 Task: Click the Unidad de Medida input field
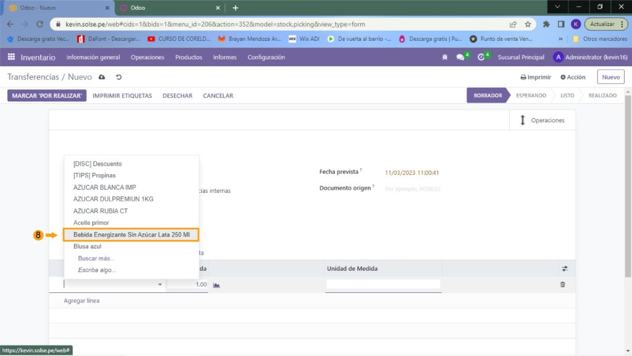tap(383, 284)
